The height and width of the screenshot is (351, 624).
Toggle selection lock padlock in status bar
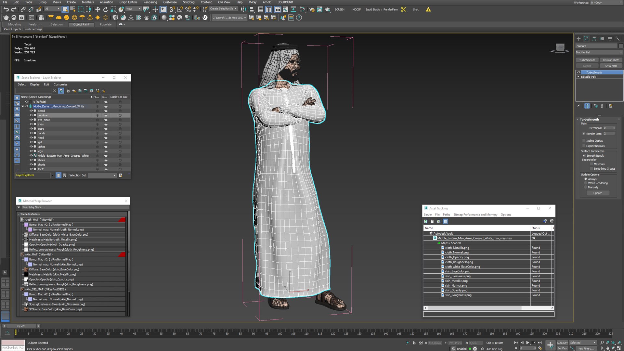[414, 343]
